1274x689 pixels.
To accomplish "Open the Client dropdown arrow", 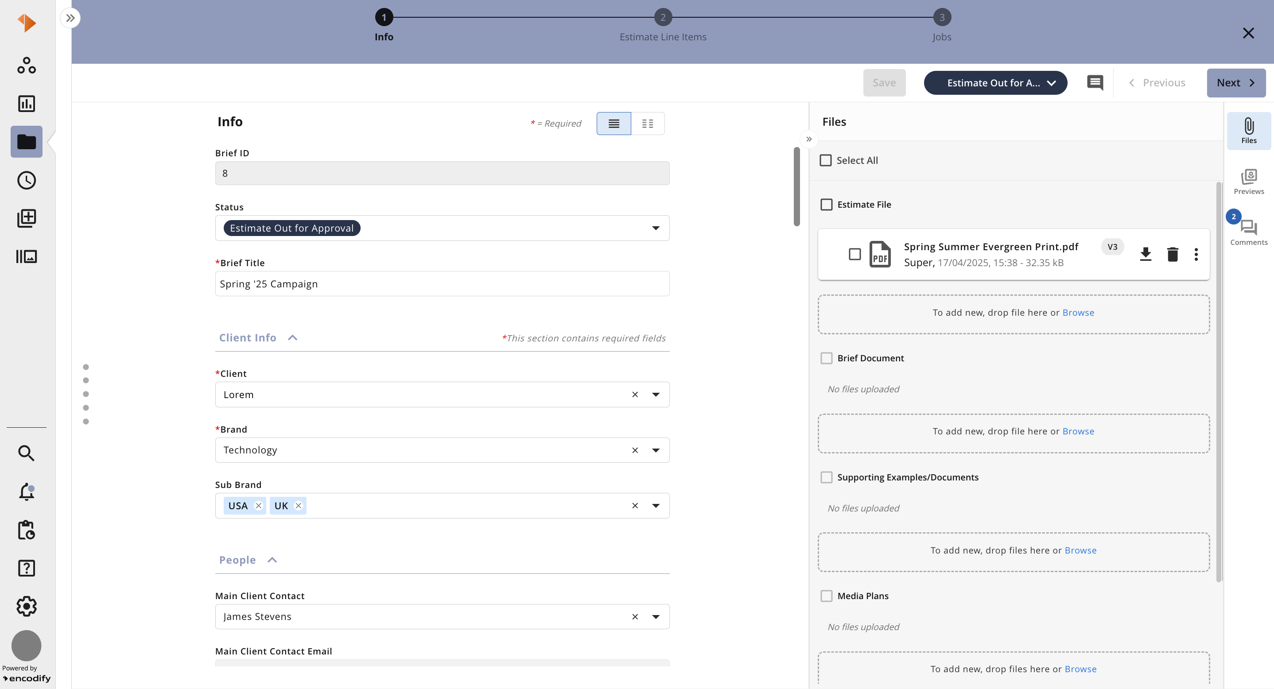I will coord(656,395).
